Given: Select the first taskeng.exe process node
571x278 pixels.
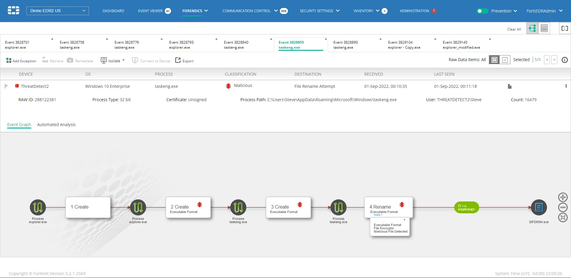Looking at the screenshot, I should click(238, 207).
